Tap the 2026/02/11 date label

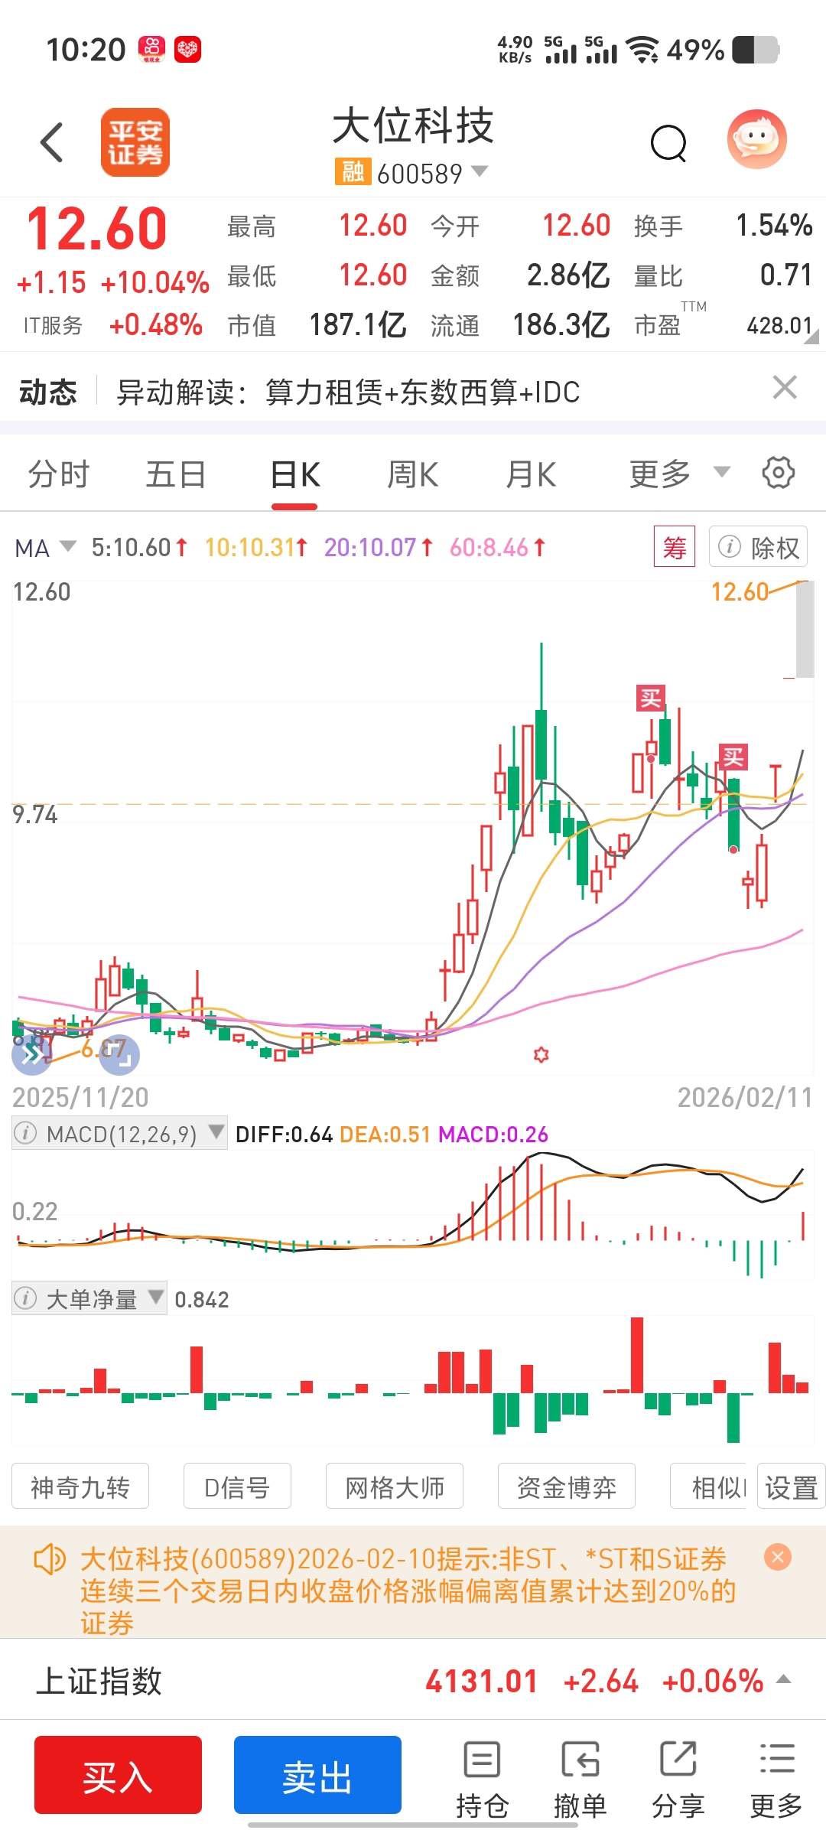point(745,1097)
